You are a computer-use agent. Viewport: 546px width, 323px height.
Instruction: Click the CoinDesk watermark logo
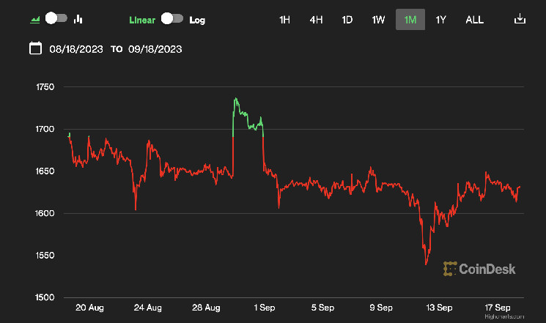(479, 269)
